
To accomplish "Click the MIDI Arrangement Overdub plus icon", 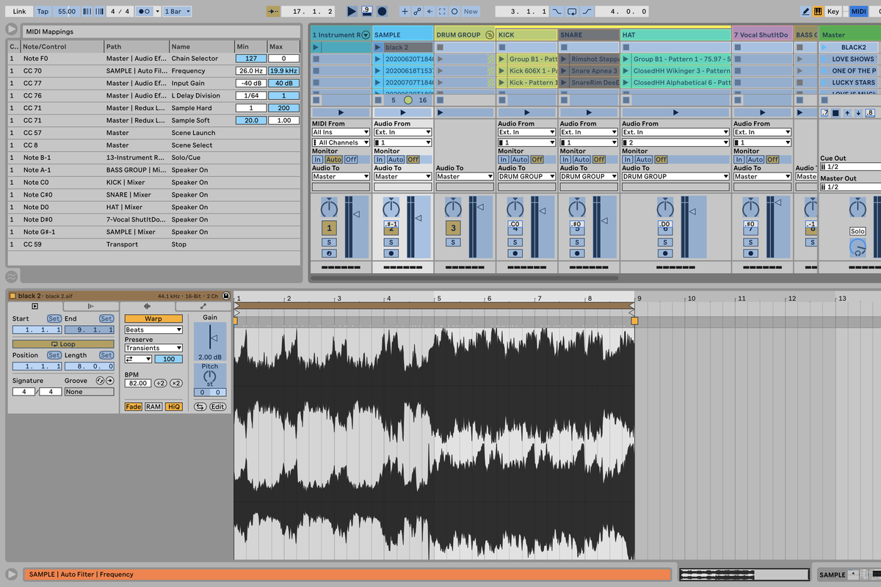I will [405, 12].
